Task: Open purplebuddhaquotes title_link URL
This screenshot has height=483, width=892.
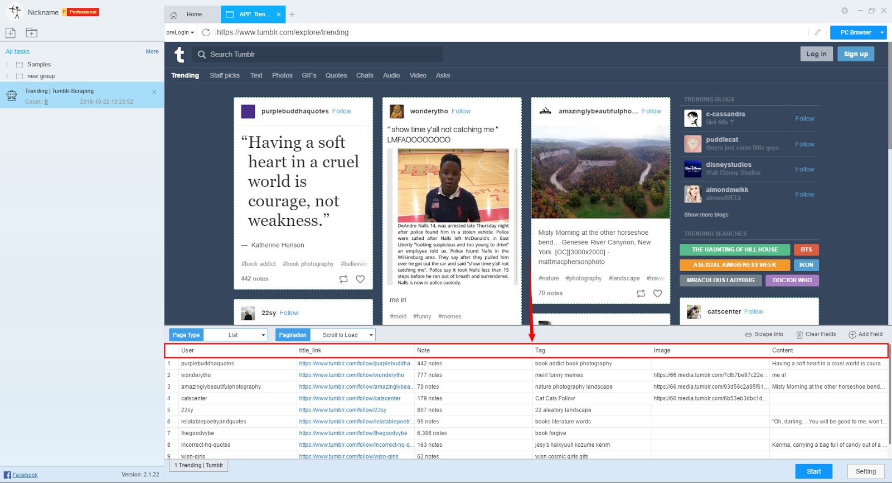Action: (x=356, y=364)
